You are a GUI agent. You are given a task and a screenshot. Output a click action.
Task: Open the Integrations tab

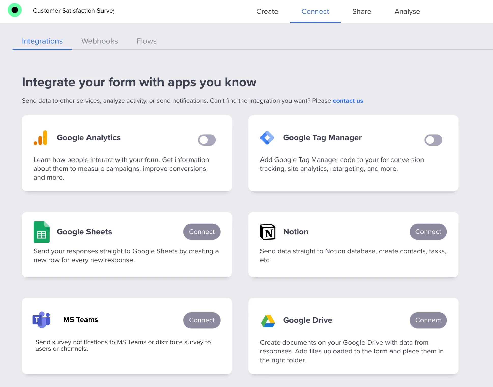[42, 41]
